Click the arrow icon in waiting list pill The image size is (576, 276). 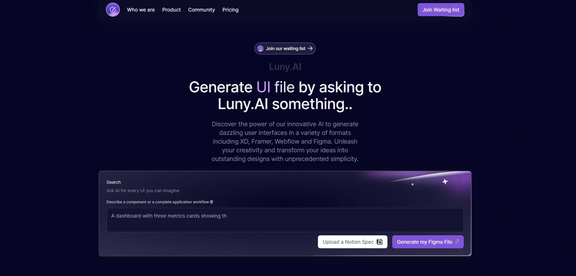(310, 49)
